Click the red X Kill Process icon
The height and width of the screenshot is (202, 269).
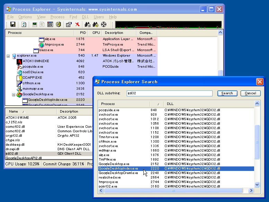pyautogui.click(x=77, y=25)
